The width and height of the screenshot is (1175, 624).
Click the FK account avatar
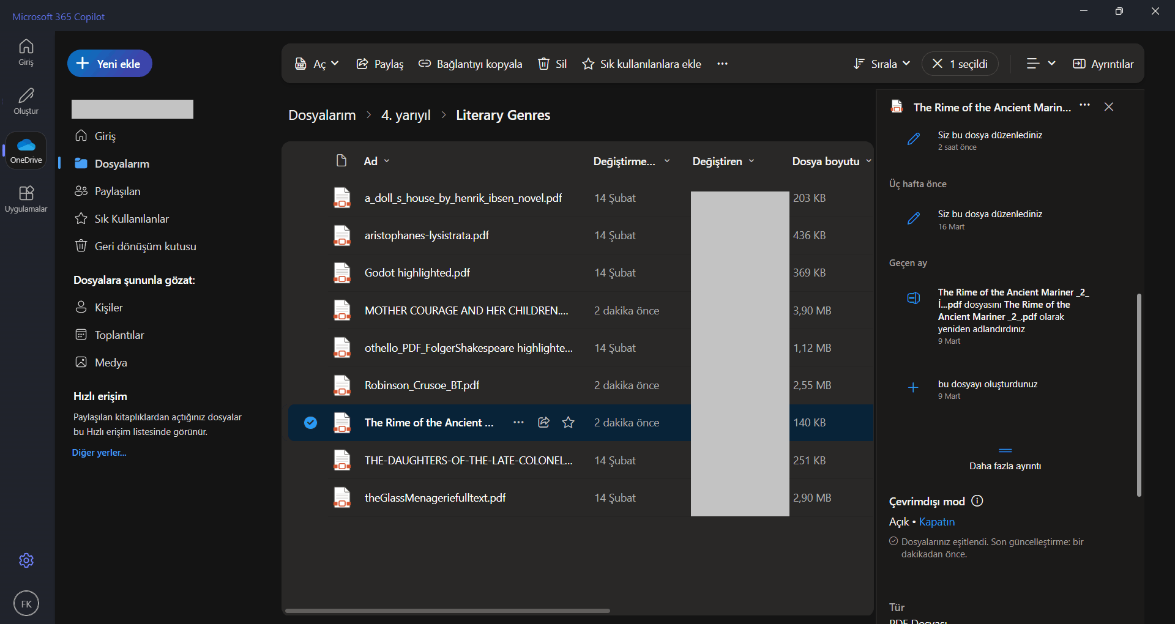pos(26,604)
